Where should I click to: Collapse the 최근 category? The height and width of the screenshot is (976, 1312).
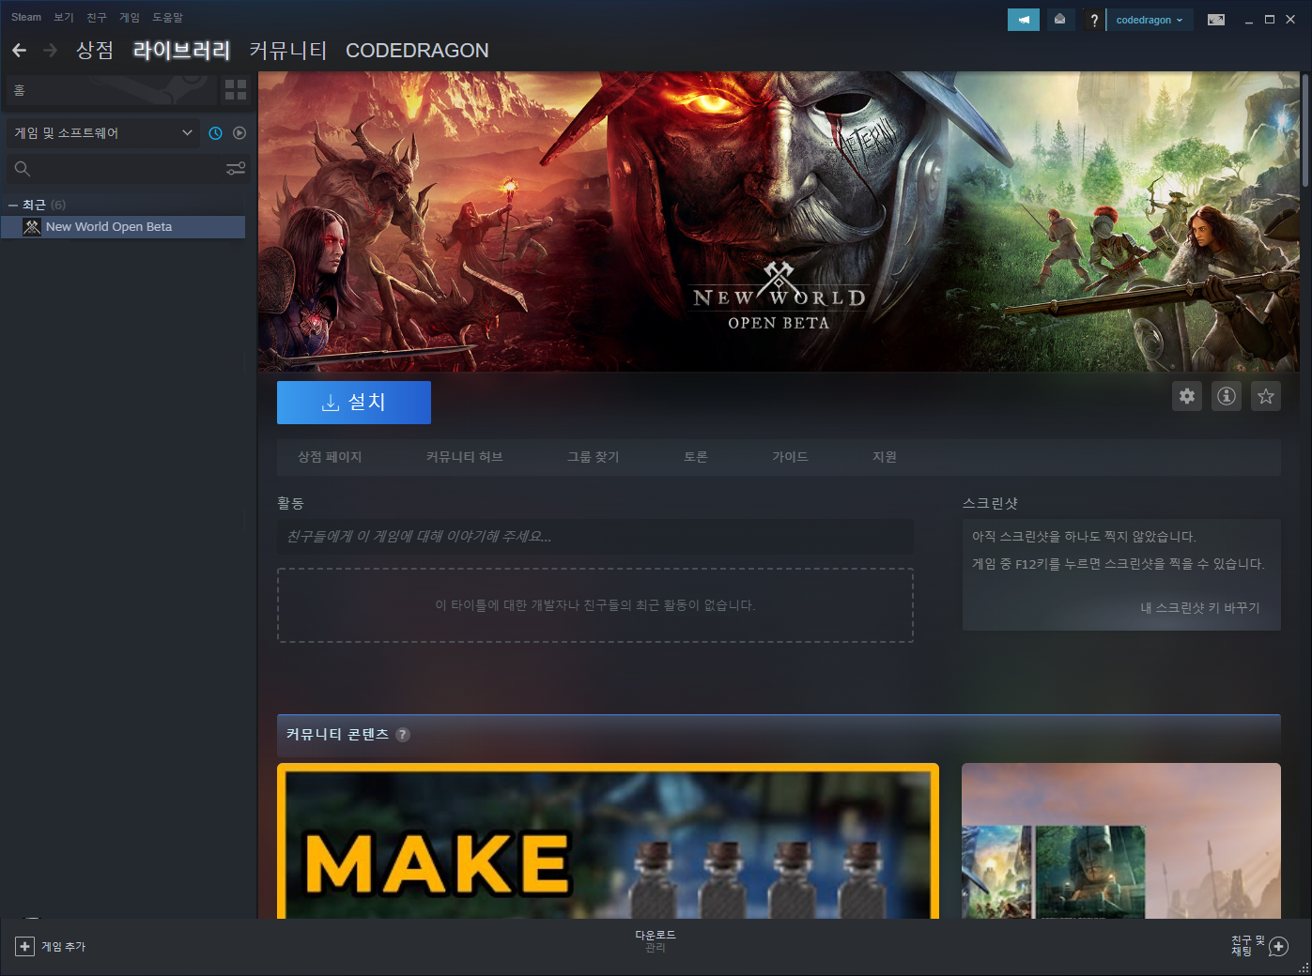13,205
